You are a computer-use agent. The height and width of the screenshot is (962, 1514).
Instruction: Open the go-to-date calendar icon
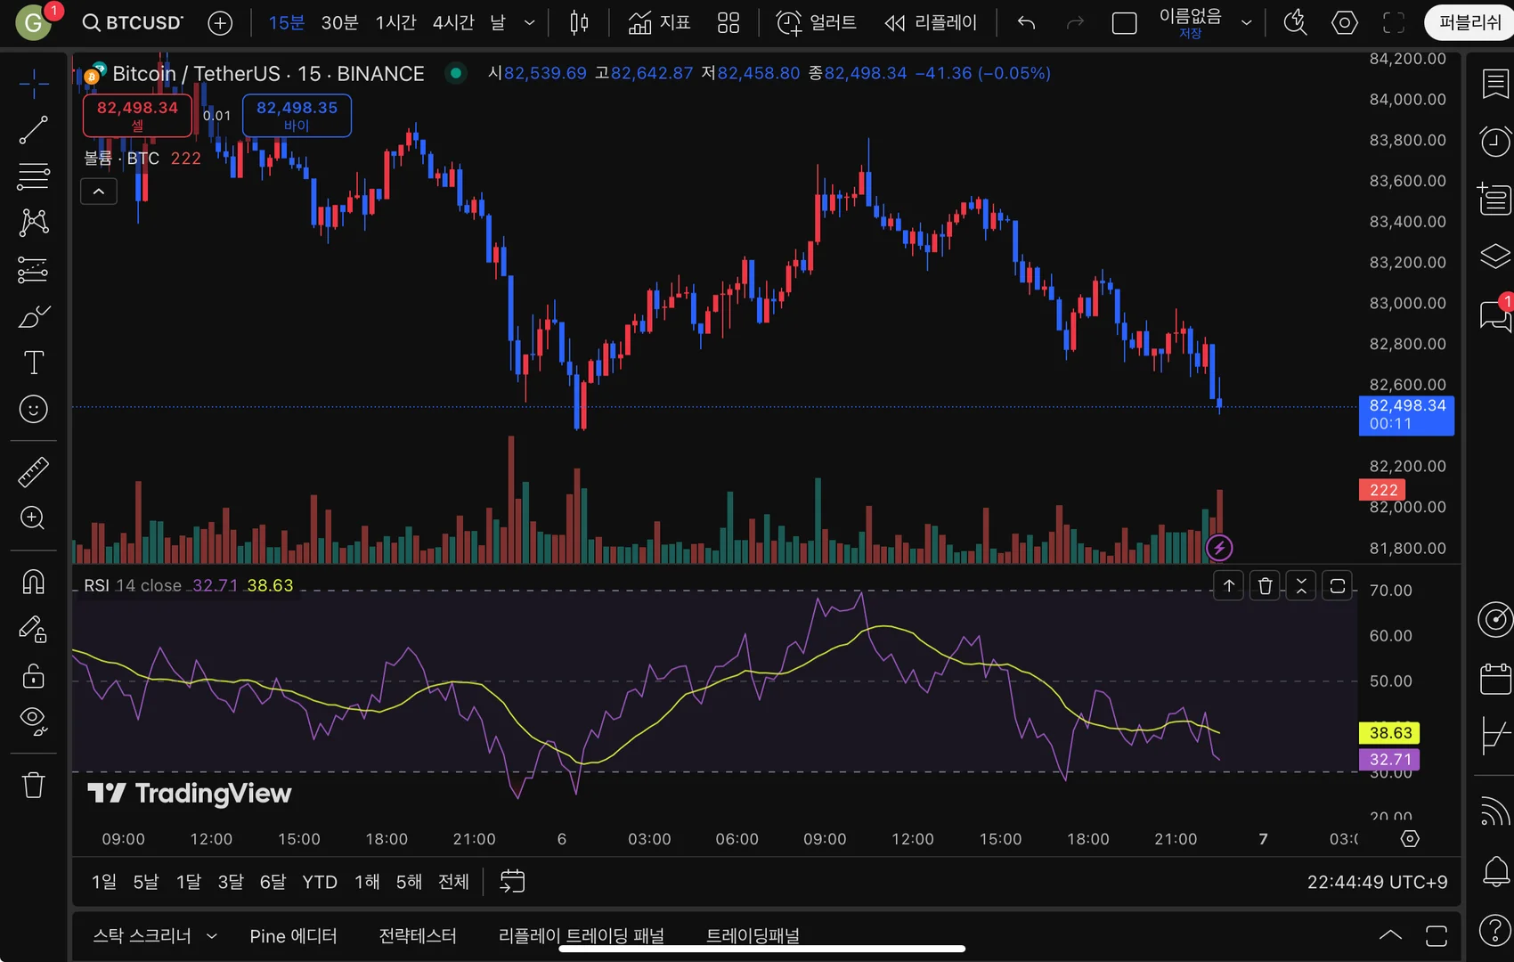click(512, 881)
